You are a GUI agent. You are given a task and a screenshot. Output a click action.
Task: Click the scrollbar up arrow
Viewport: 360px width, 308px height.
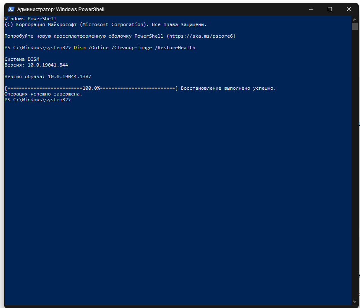click(355, 19)
